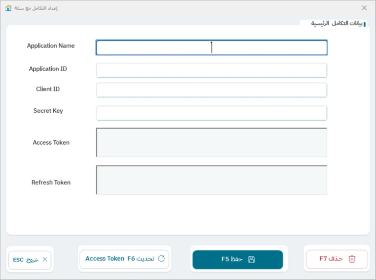Select the Secret Key input field
Image resolution: width=376 pixels, height=280 pixels.
pyautogui.click(x=211, y=113)
